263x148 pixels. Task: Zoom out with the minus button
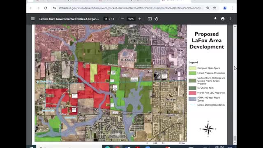tap(122, 19)
